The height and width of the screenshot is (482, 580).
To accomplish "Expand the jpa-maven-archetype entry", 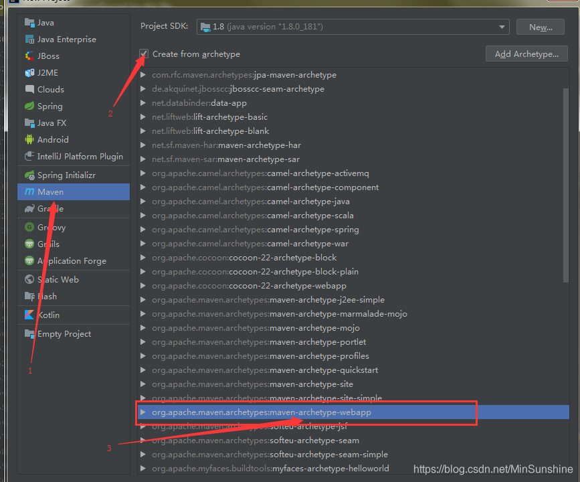I will pyautogui.click(x=142, y=75).
